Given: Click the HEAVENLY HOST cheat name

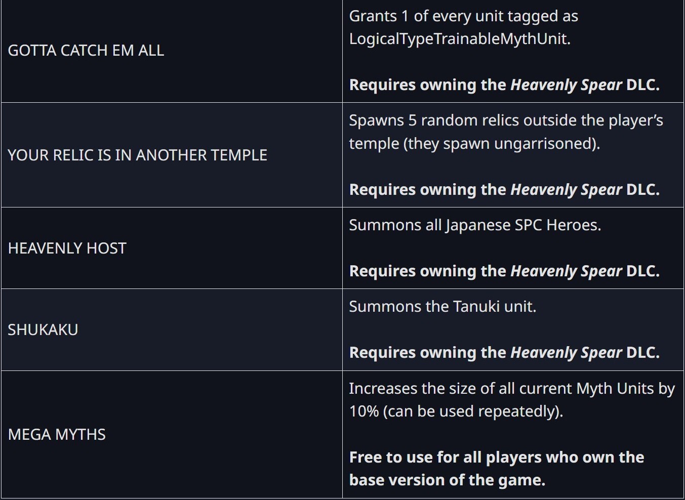Looking at the screenshot, I should (x=67, y=248).
